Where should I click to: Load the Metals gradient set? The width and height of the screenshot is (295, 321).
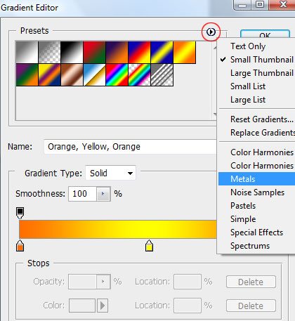pos(257,179)
